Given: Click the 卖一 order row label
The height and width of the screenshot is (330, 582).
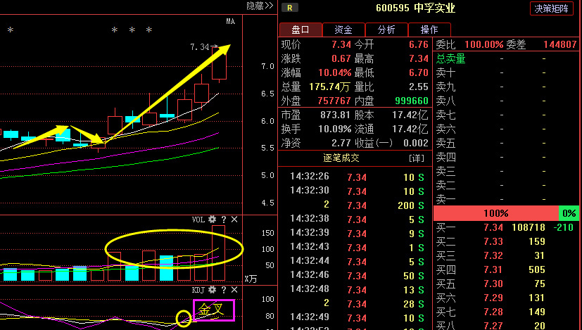Looking at the screenshot, I should (445, 200).
